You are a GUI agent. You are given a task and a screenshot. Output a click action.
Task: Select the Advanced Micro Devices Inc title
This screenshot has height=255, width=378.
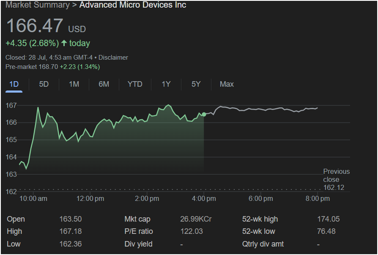point(133,5)
